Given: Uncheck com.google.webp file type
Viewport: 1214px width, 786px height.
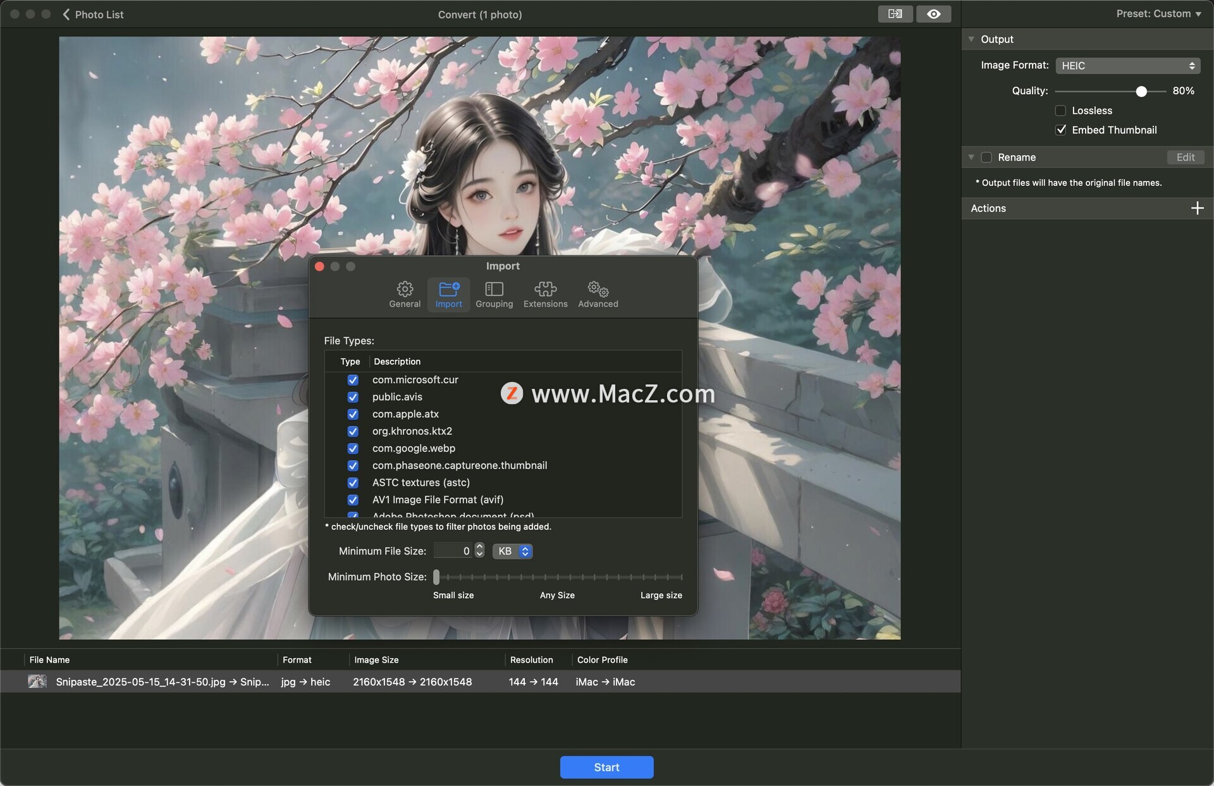Looking at the screenshot, I should point(353,448).
